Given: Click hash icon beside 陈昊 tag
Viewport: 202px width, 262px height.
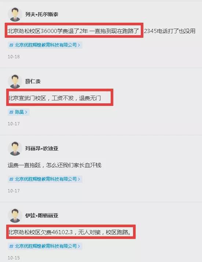Looking at the screenshot, I should click(11, 112).
